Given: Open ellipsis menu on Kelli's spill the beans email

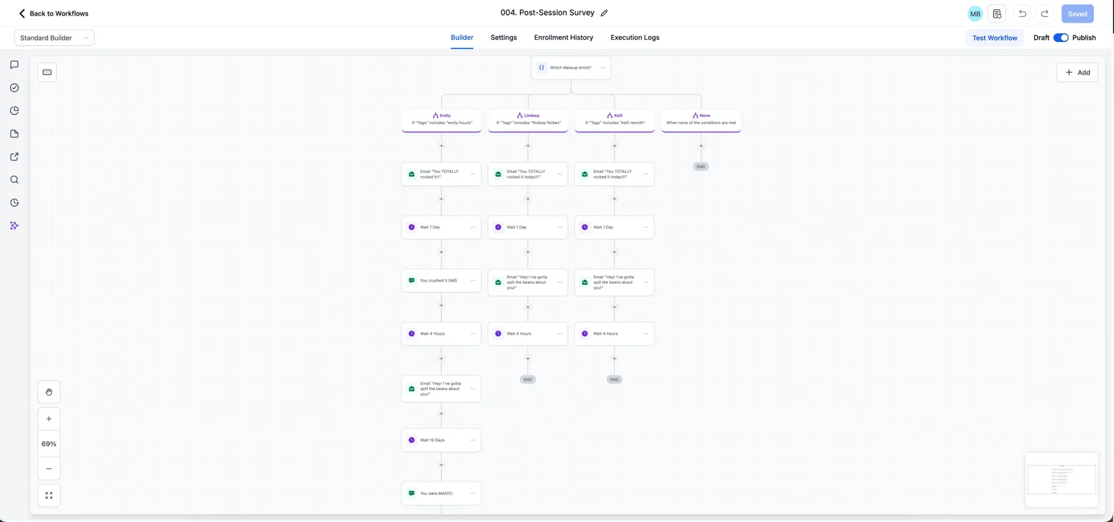Looking at the screenshot, I should 646,282.
